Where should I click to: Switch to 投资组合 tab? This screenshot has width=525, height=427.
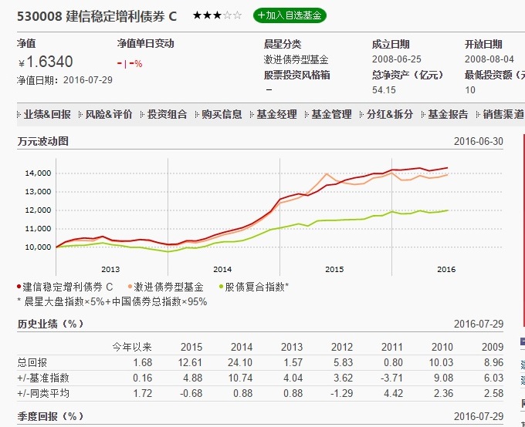pos(167,115)
